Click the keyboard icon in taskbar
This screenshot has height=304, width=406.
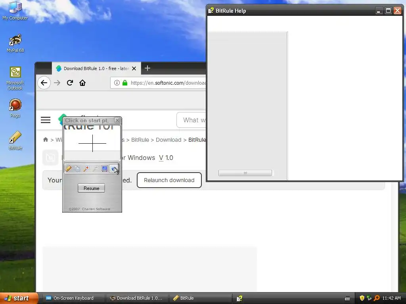(347, 298)
